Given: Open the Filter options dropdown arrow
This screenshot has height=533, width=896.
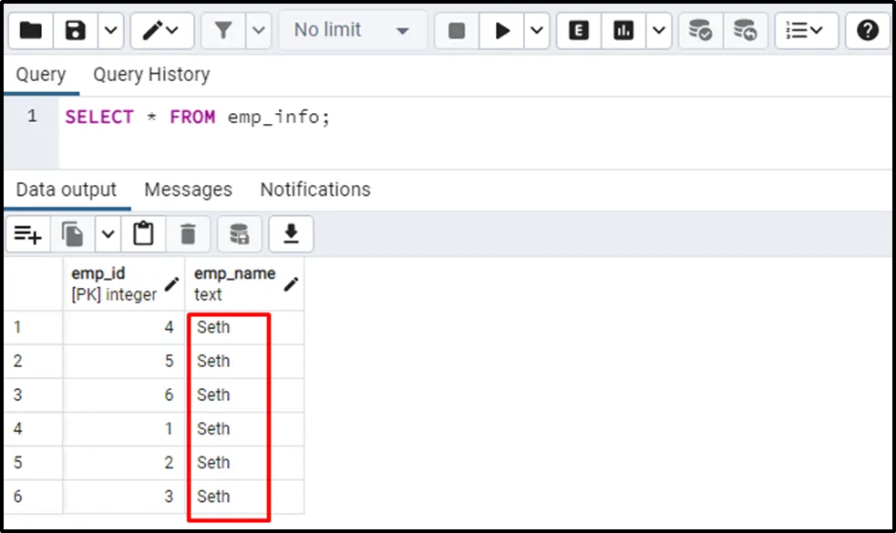Looking at the screenshot, I should pyautogui.click(x=258, y=31).
